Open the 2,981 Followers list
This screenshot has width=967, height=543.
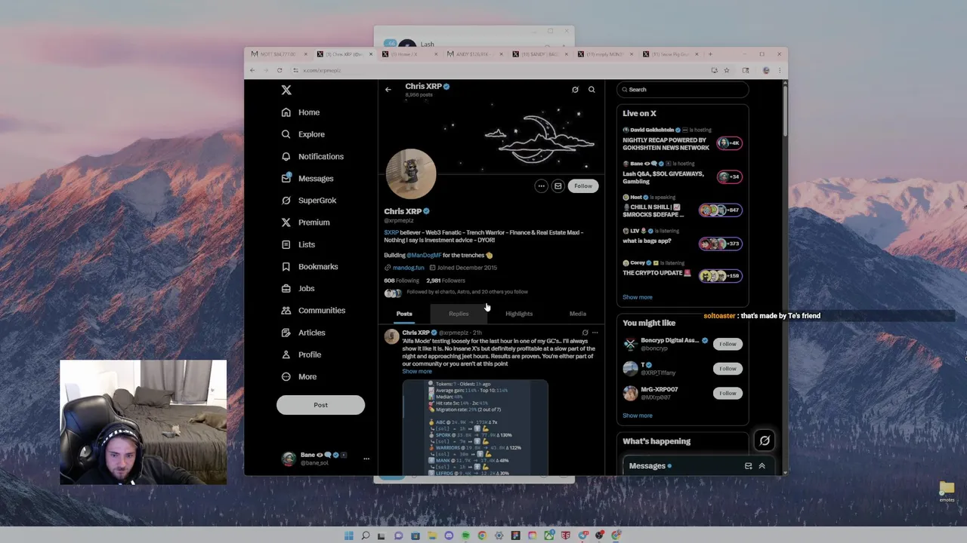446,281
